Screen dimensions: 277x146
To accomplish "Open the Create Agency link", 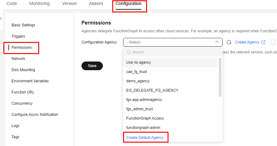I will click(247, 42).
